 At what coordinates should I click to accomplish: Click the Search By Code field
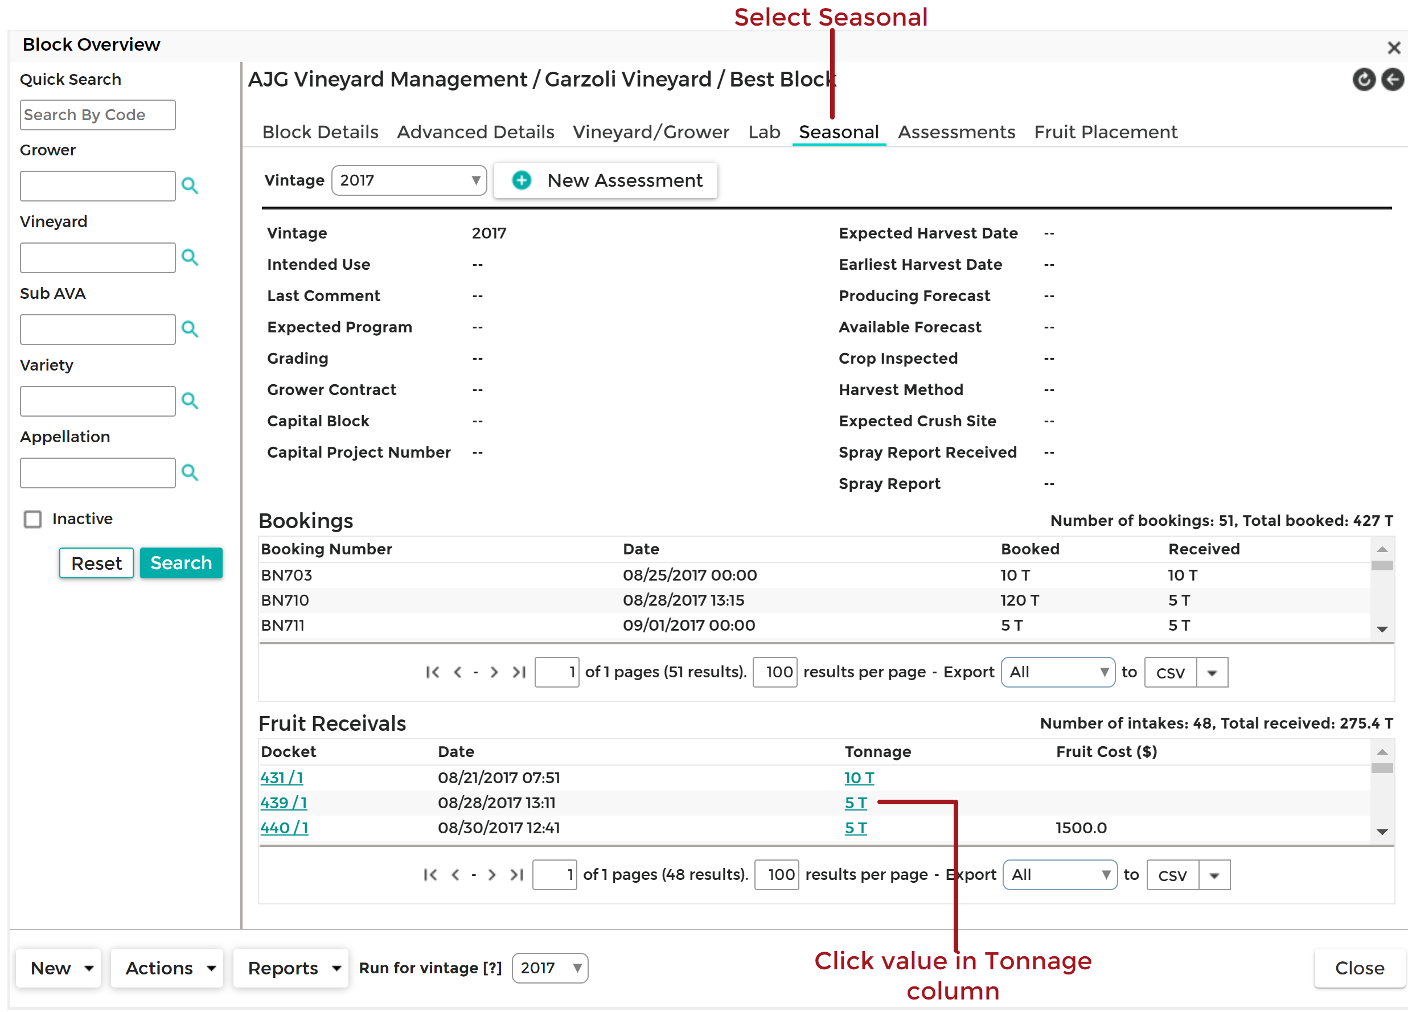click(x=97, y=115)
